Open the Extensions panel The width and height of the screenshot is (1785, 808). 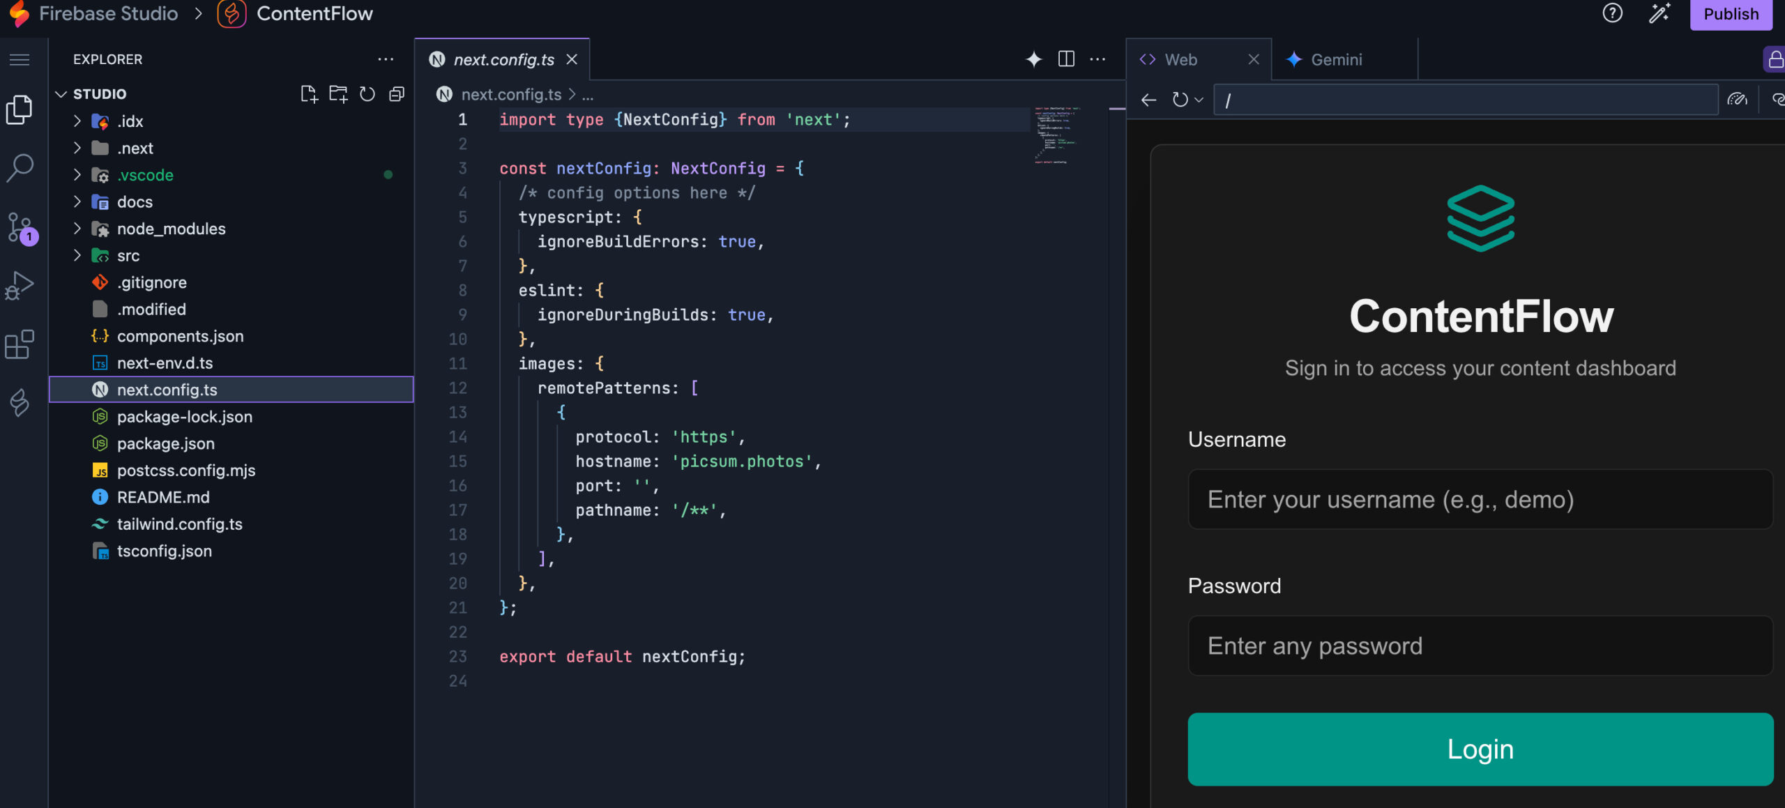(x=19, y=344)
